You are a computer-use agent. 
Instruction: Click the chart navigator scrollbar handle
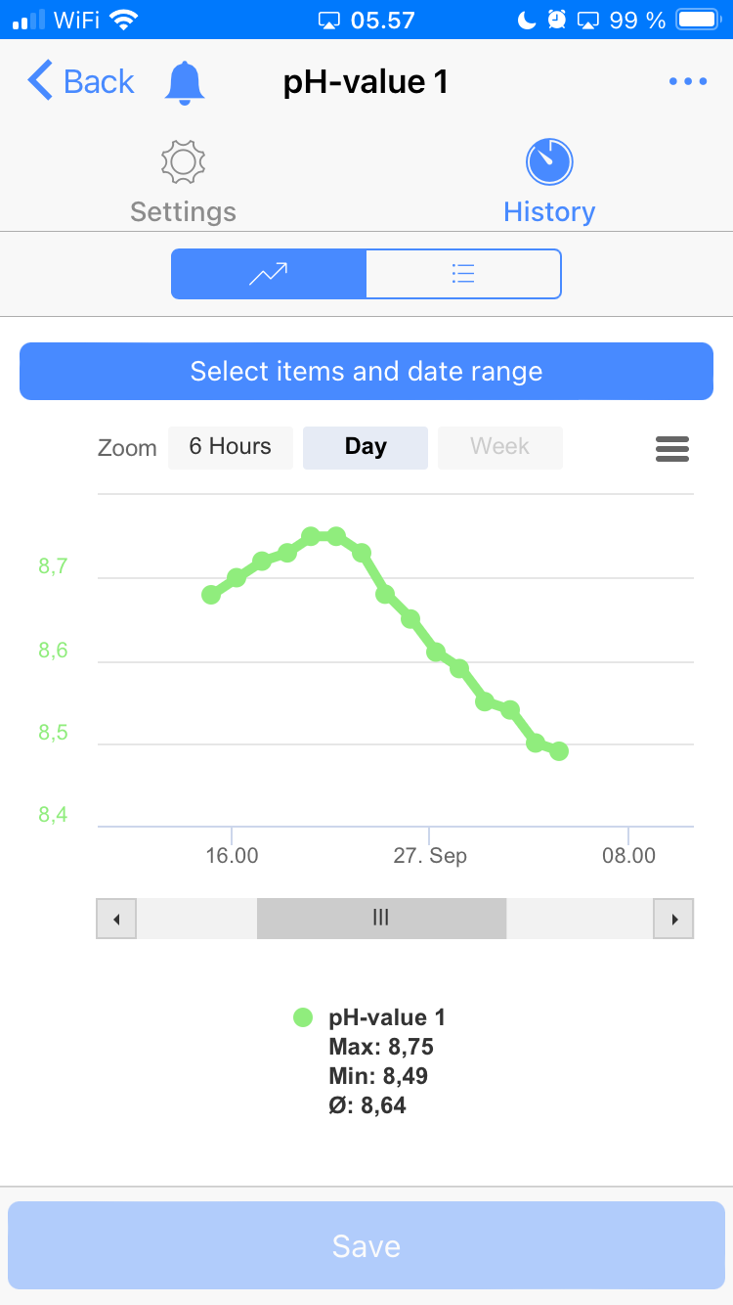381,919
